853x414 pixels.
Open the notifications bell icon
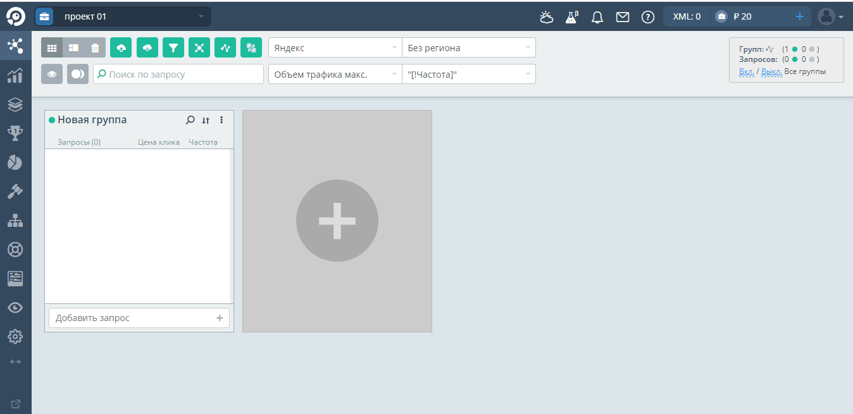point(597,17)
